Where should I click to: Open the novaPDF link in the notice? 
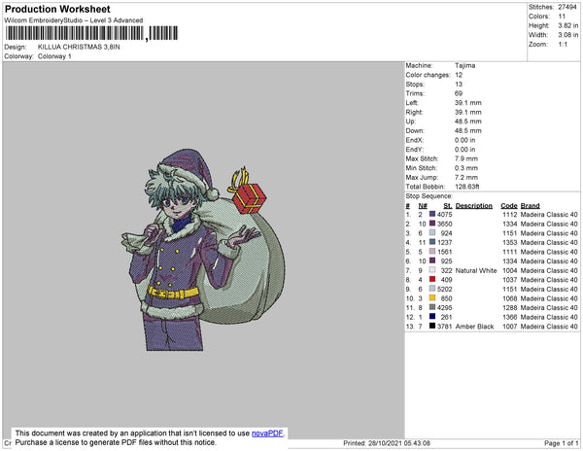tap(267, 434)
